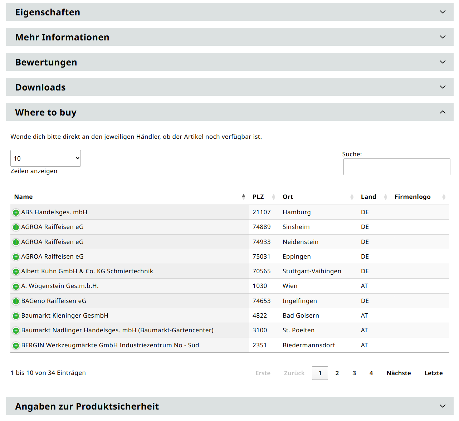
Task: Expand the AGROA Raiffeisen eG Eppingen row
Action: point(16,257)
